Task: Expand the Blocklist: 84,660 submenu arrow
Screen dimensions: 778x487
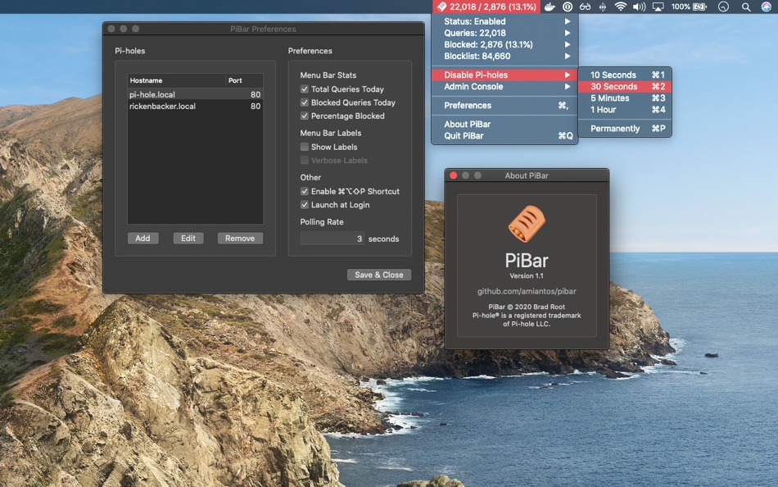Action: tap(568, 56)
